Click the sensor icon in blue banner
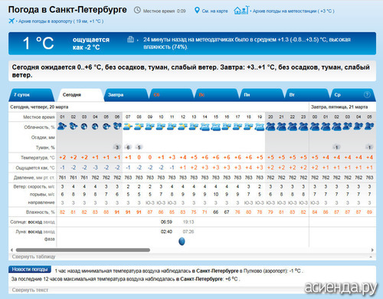The width and height of the screenshot is (383, 299). click(130, 39)
